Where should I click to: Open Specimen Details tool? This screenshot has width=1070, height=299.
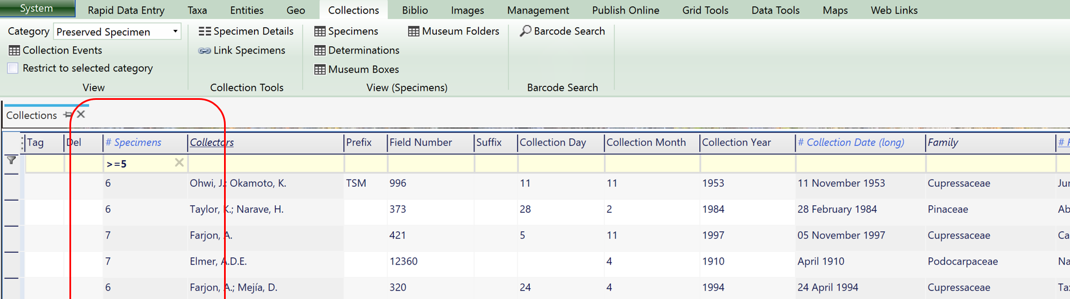pos(253,31)
